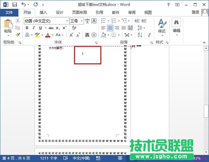The height and width of the screenshot is (162, 209).
Task: Switch to the 设计 (Design) tab
Action: (60, 13)
